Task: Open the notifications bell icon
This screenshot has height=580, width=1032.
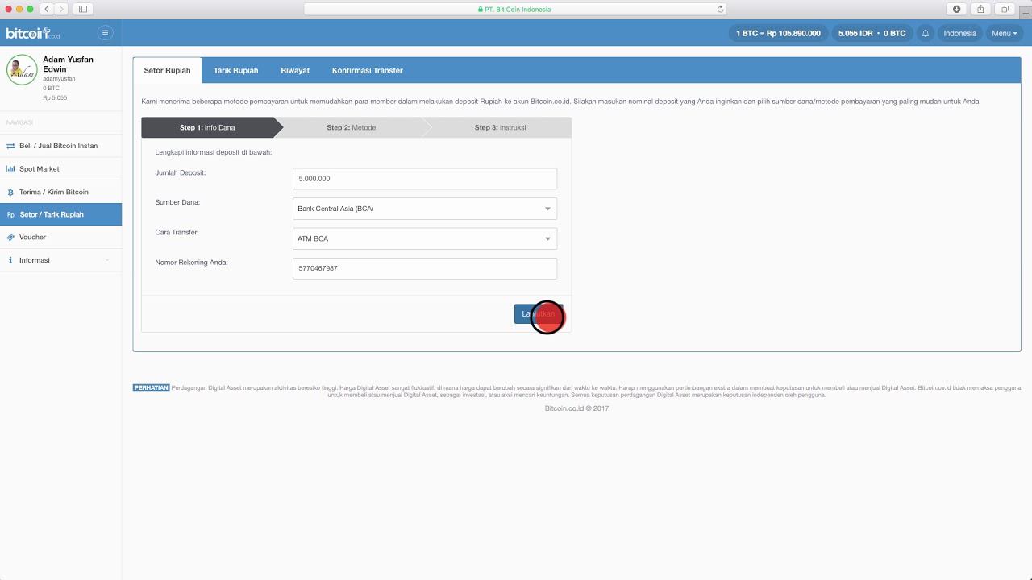Action: (926, 33)
